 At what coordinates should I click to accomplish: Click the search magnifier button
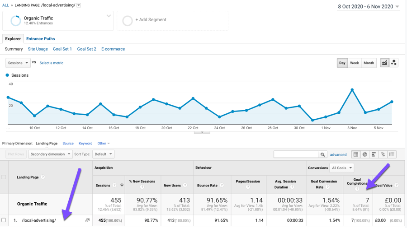point(322,154)
